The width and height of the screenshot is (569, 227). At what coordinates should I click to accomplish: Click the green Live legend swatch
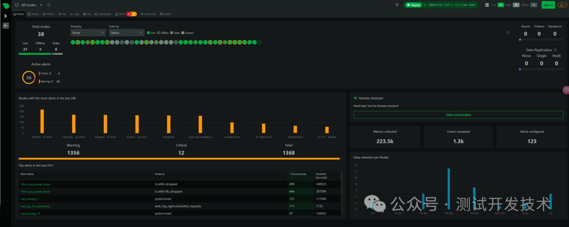[x=149, y=33]
